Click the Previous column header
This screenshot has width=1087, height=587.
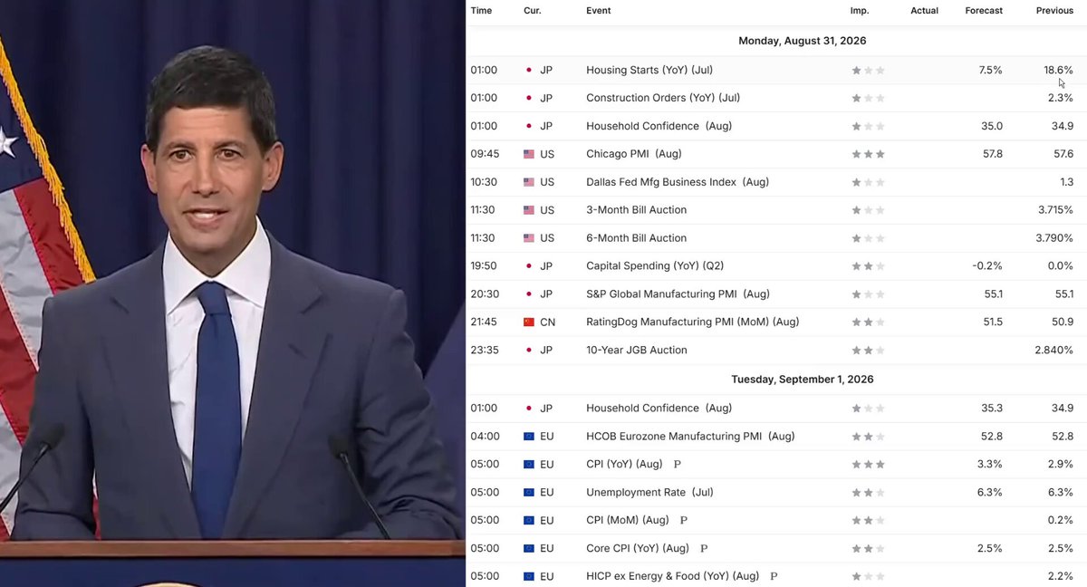[1054, 11]
